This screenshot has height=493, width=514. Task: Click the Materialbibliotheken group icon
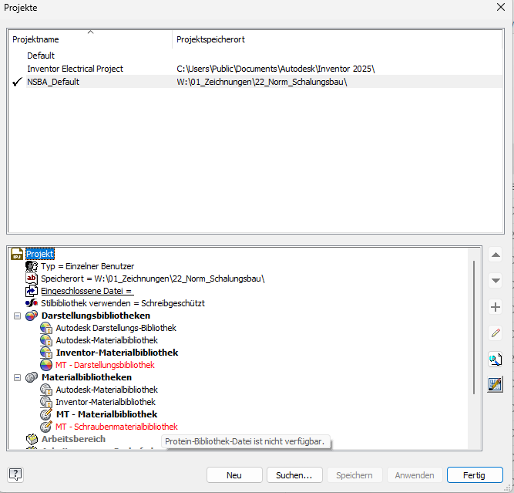[x=32, y=377]
